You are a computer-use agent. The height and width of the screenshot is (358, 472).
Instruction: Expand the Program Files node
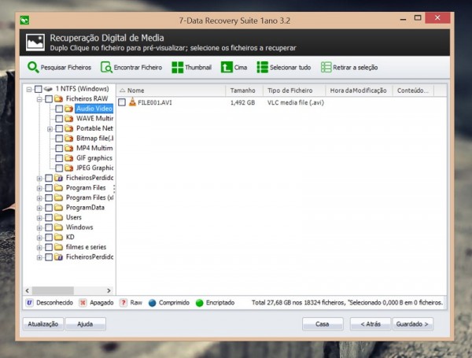39,188
